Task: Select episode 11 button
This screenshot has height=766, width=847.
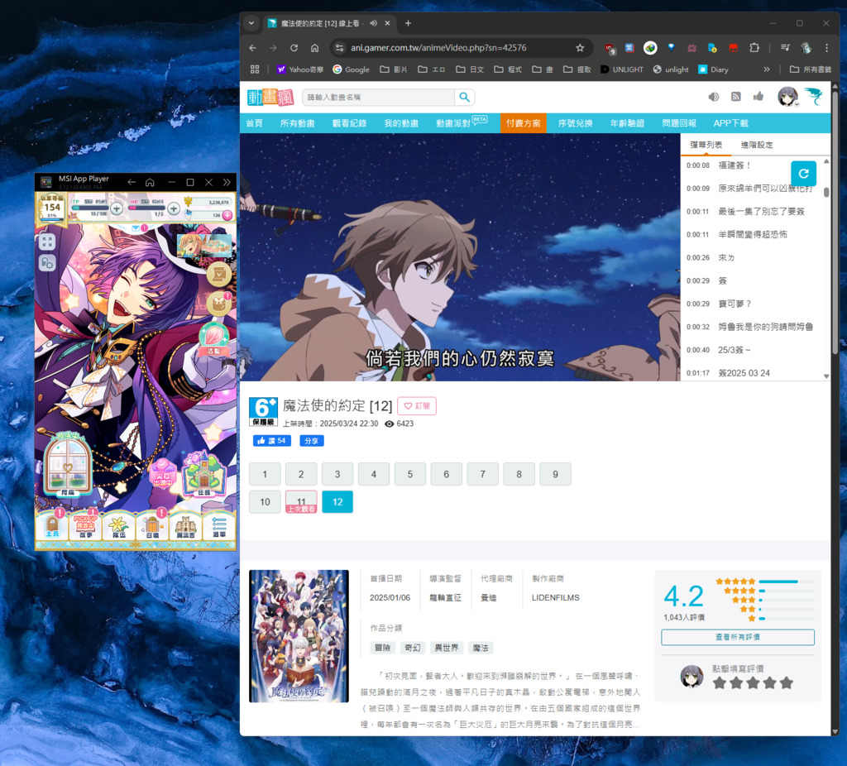Action: (x=301, y=502)
